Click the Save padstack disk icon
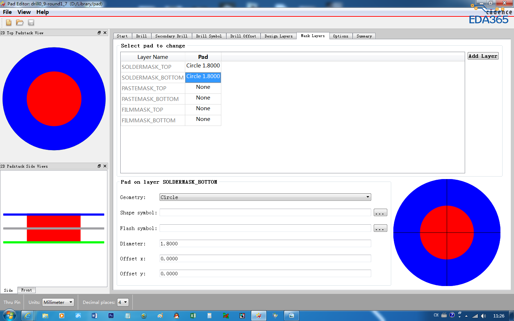The height and width of the screenshot is (321, 514). coord(31,22)
